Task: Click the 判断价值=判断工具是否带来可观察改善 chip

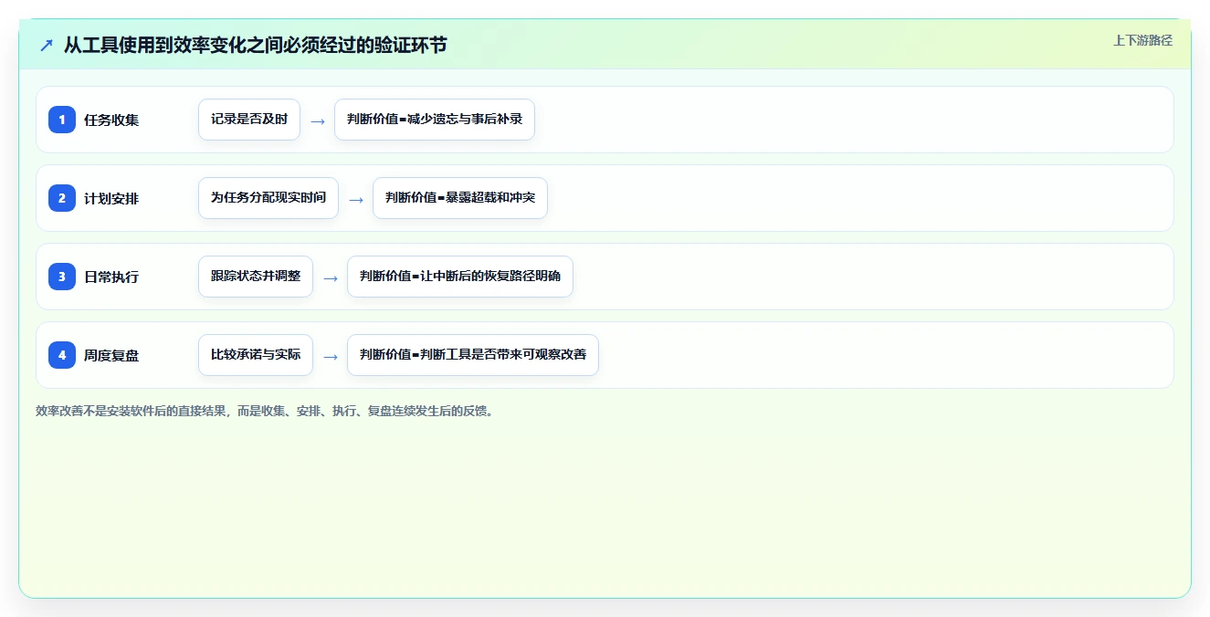Action: pyautogui.click(x=473, y=355)
